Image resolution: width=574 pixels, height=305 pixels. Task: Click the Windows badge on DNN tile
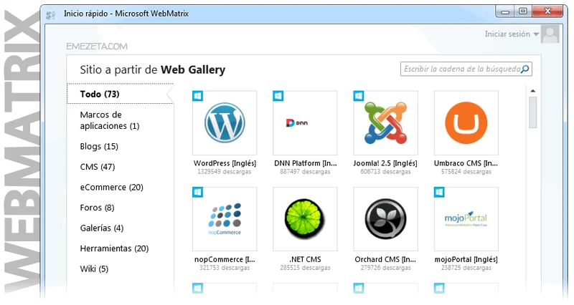pos(278,96)
